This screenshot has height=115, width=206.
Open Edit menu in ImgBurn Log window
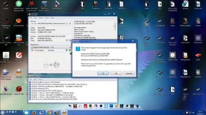click(35, 80)
